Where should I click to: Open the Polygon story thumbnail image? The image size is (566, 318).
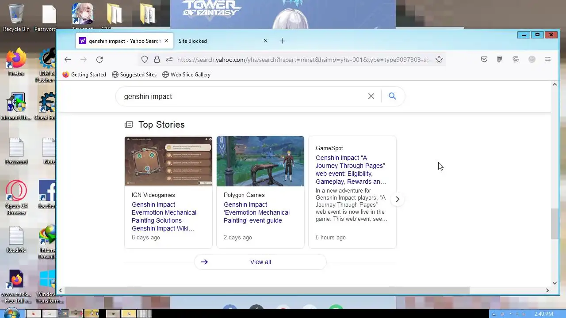[260, 161]
